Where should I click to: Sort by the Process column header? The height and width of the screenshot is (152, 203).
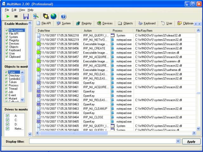(122, 31)
